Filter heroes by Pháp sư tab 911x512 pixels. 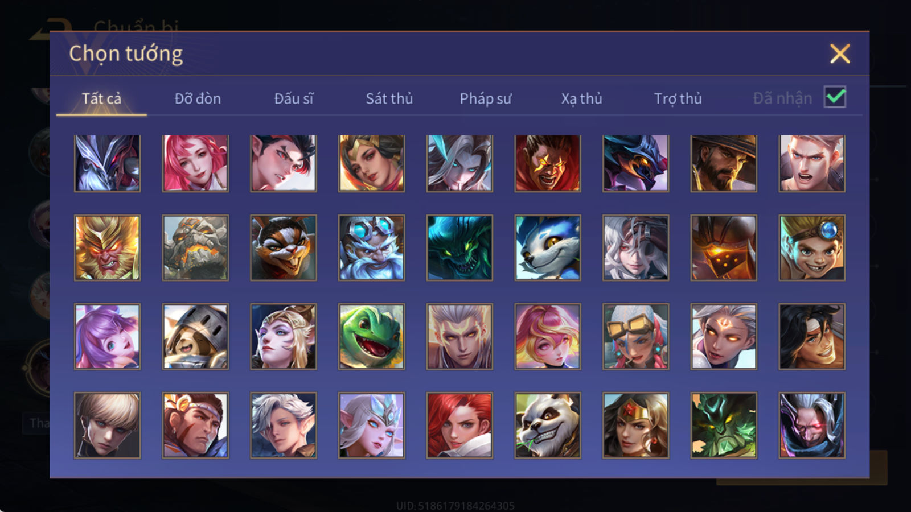485,98
